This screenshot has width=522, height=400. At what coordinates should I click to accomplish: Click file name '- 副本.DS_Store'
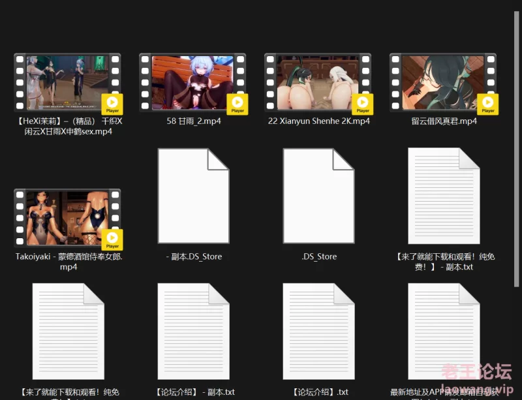(194, 256)
